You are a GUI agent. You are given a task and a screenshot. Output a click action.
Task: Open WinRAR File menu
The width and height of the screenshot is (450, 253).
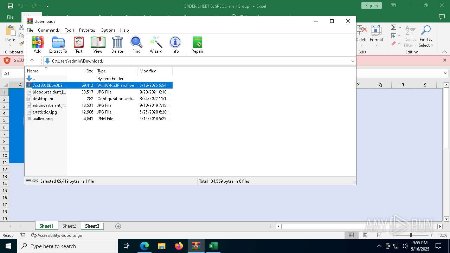pyautogui.click(x=30, y=30)
